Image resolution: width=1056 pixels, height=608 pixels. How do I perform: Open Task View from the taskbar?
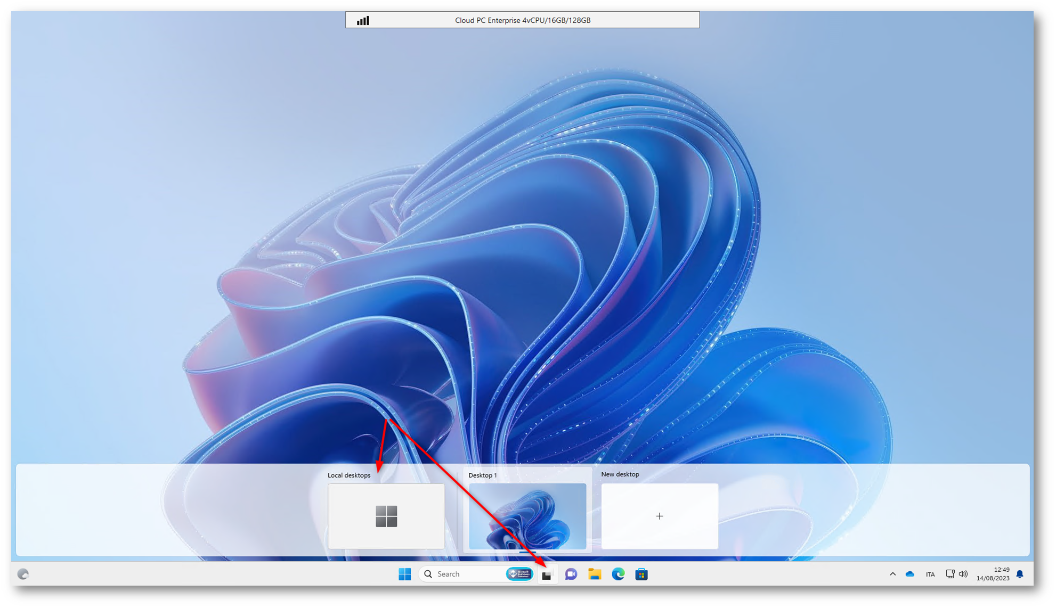[x=547, y=574]
